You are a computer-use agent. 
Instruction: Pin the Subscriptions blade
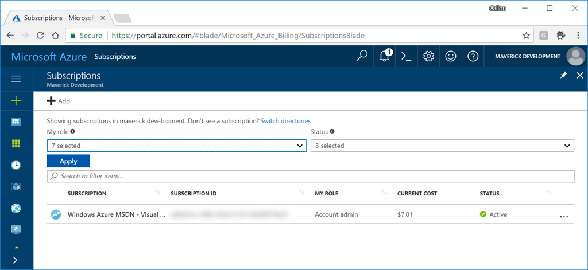click(563, 76)
